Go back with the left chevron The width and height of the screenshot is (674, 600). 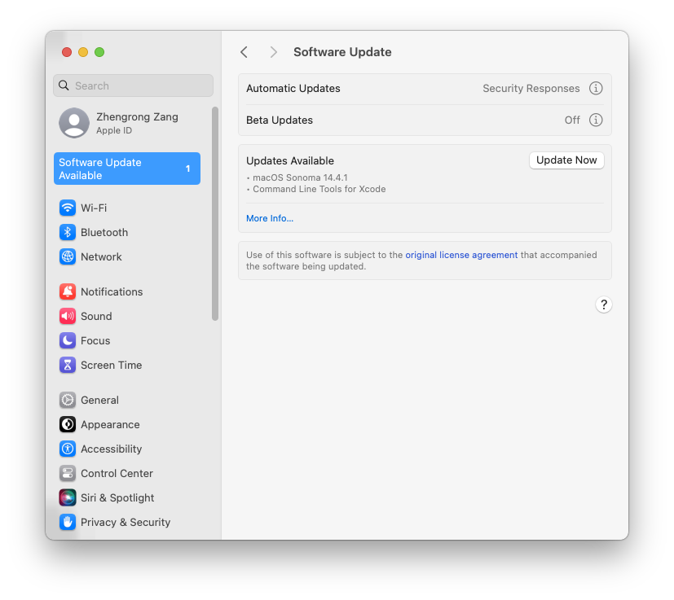(x=244, y=52)
